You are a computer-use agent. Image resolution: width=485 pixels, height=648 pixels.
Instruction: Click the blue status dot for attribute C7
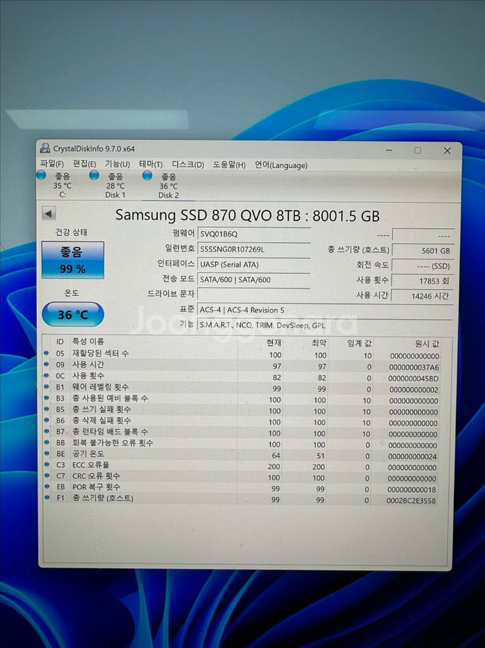(x=46, y=476)
